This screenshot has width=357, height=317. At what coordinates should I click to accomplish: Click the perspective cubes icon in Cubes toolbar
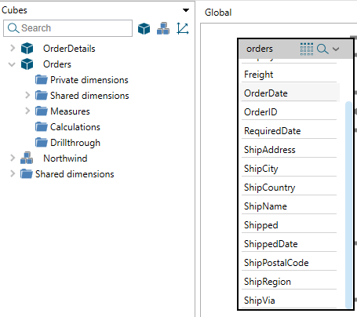[x=163, y=28]
